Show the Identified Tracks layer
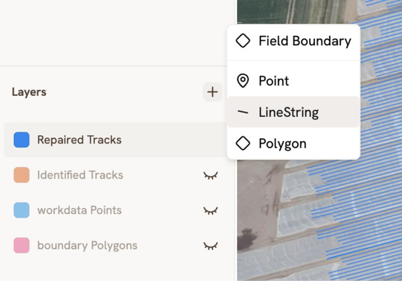This screenshot has width=402, height=281. click(x=211, y=175)
